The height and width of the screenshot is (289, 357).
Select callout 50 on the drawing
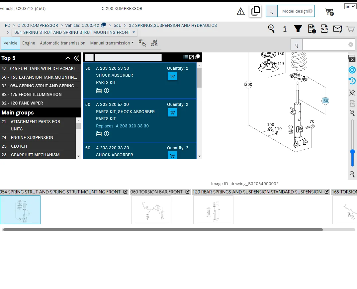point(325,101)
